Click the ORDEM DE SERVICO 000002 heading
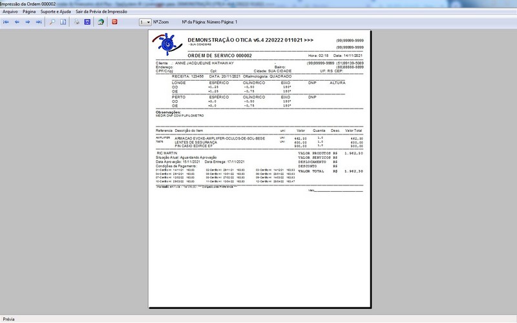517x323 pixels. click(x=220, y=56)
